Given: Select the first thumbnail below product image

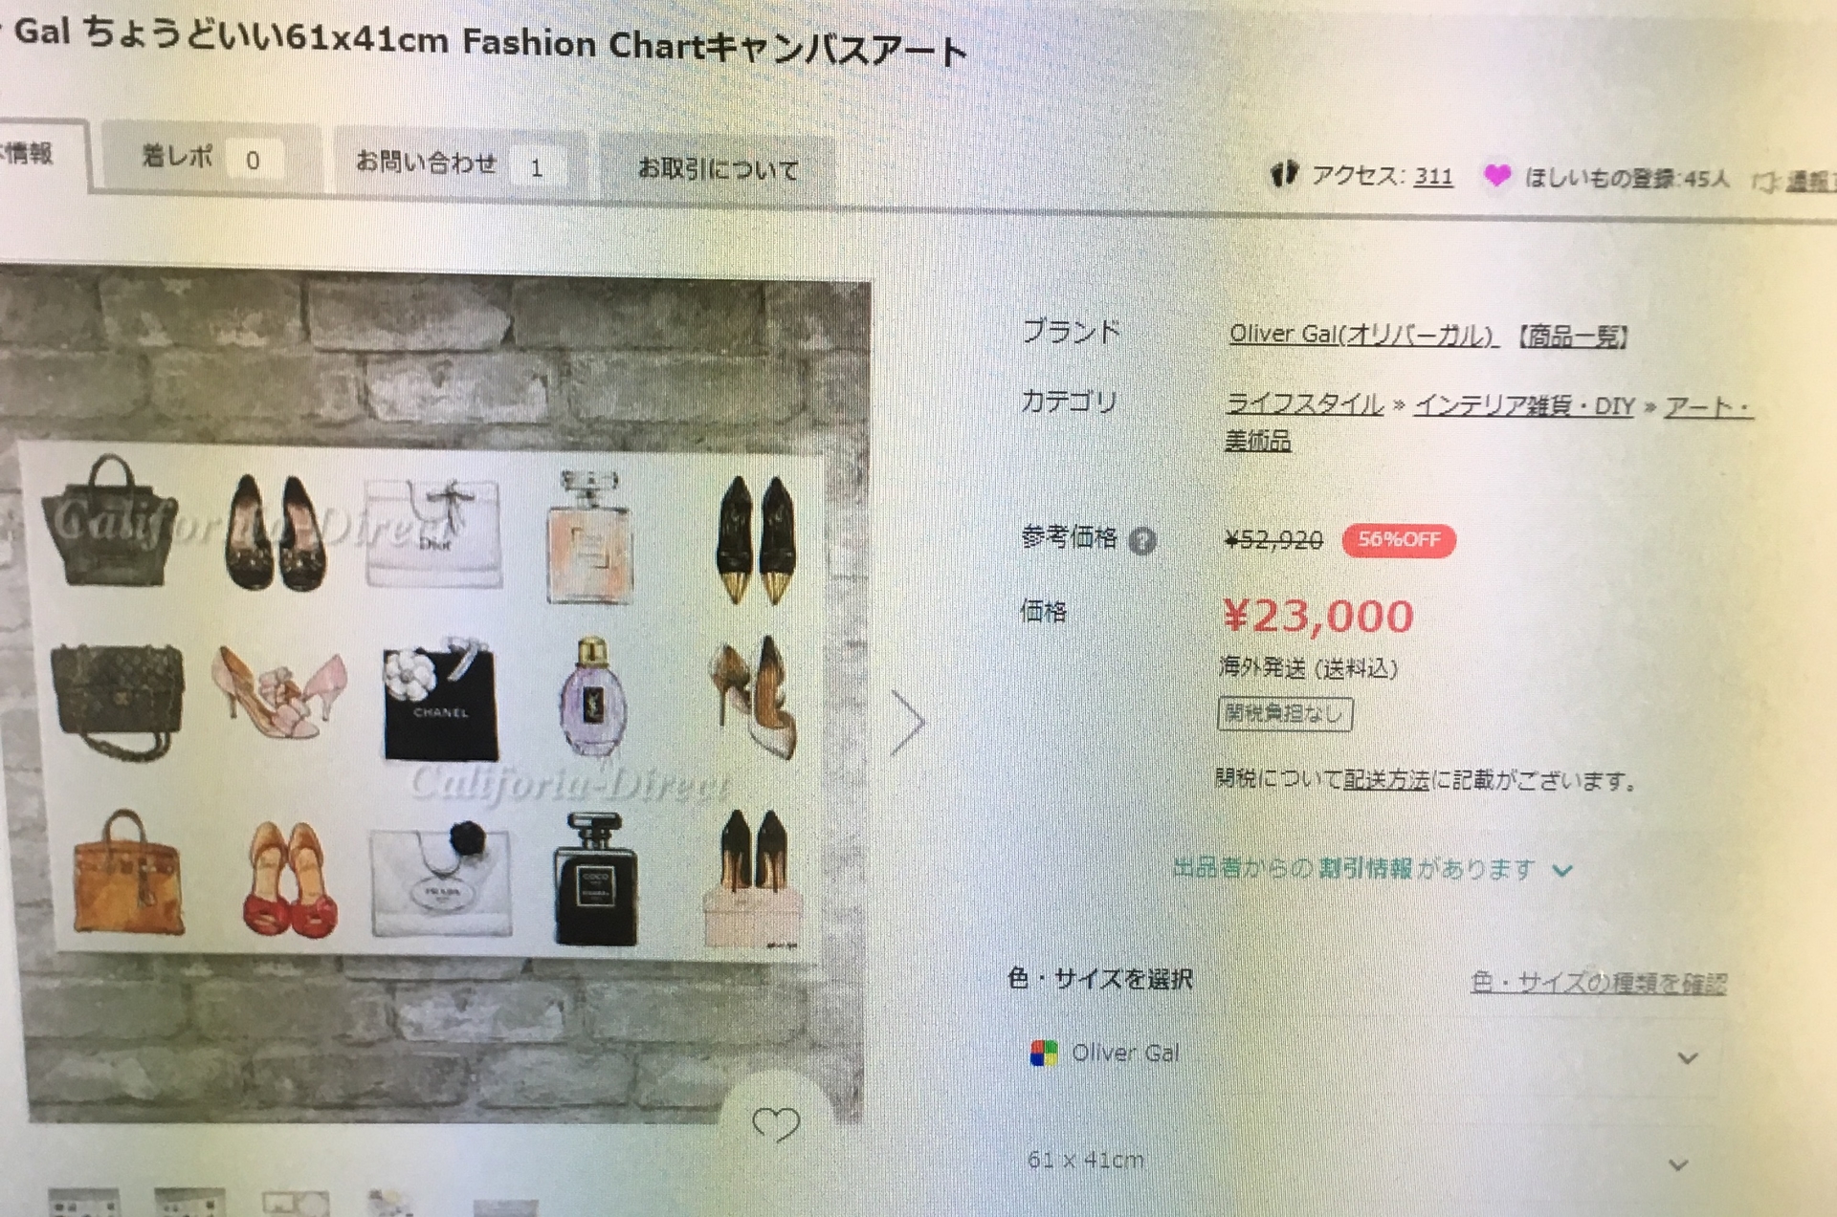Looking at the screenshot, I should click(x=84, y=1203).
